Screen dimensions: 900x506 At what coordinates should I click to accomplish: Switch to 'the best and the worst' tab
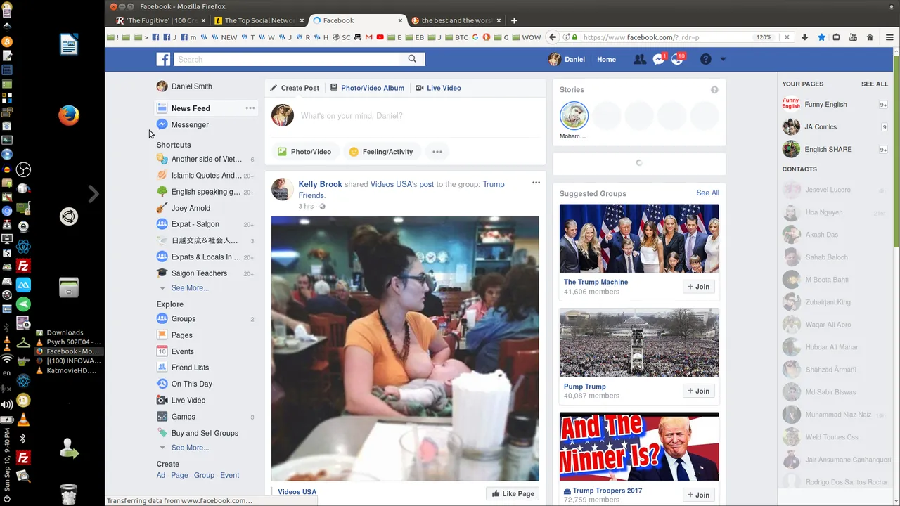[456, 20]
